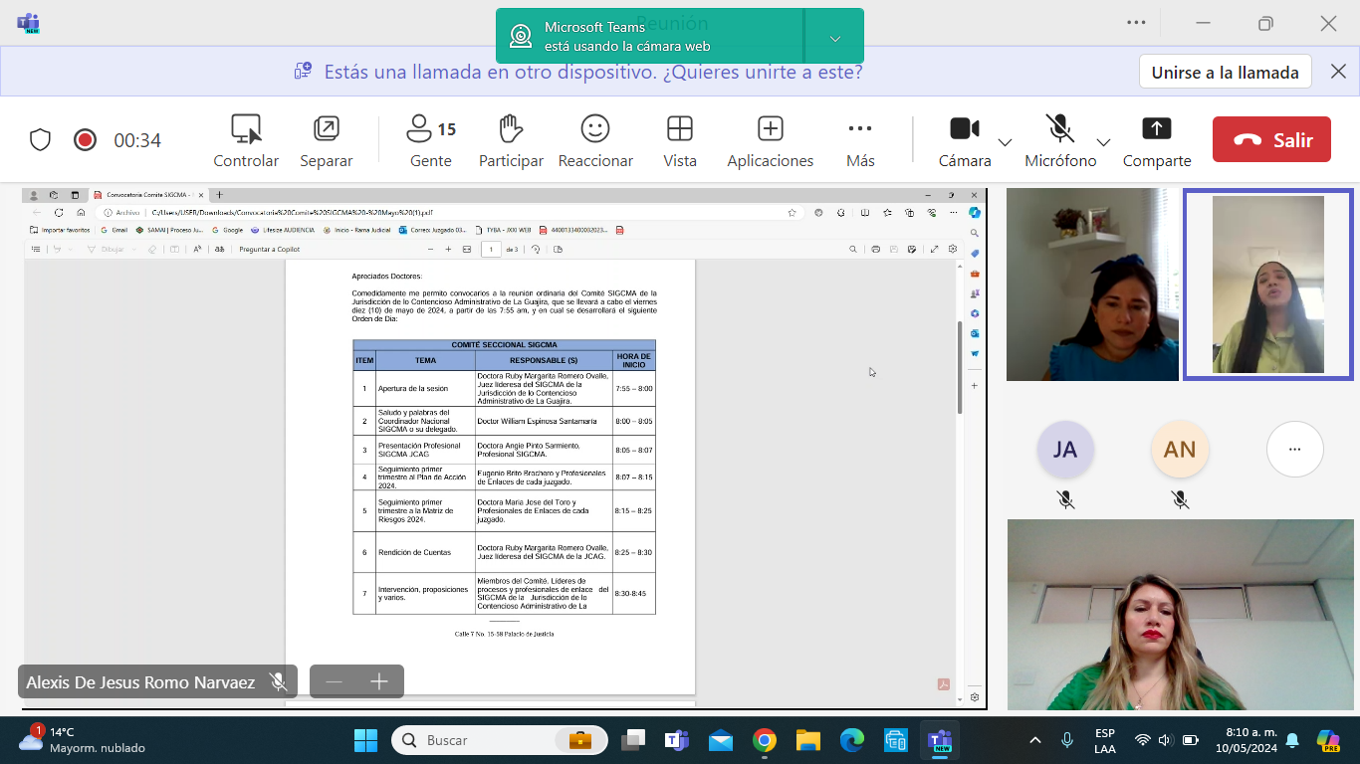The image size is (1360, 764).
Task: Open the Más actions menu
Action: (x=860, y=140)
